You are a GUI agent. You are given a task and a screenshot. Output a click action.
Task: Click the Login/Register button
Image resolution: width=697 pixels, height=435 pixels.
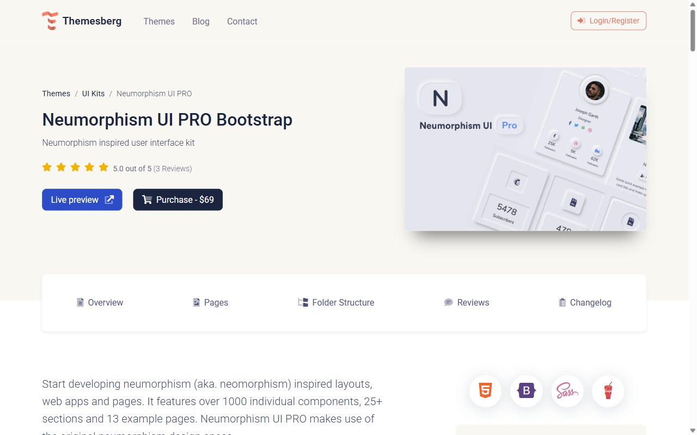coord(609,21)
